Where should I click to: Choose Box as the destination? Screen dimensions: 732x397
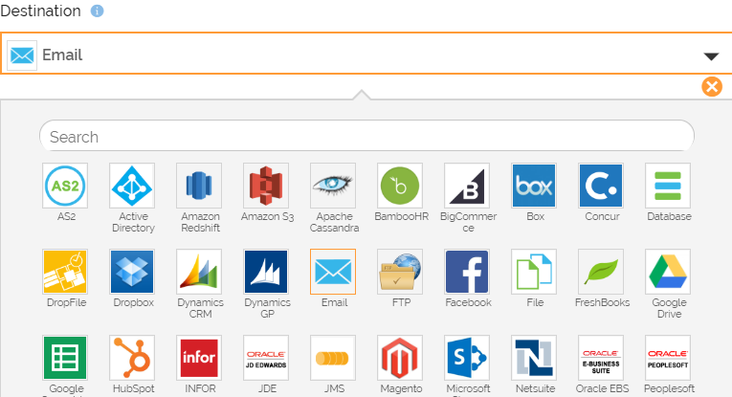click(x=535, y=186)
